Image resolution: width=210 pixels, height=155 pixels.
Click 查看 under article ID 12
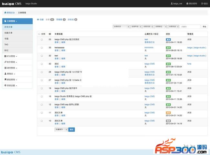point(57,107)
